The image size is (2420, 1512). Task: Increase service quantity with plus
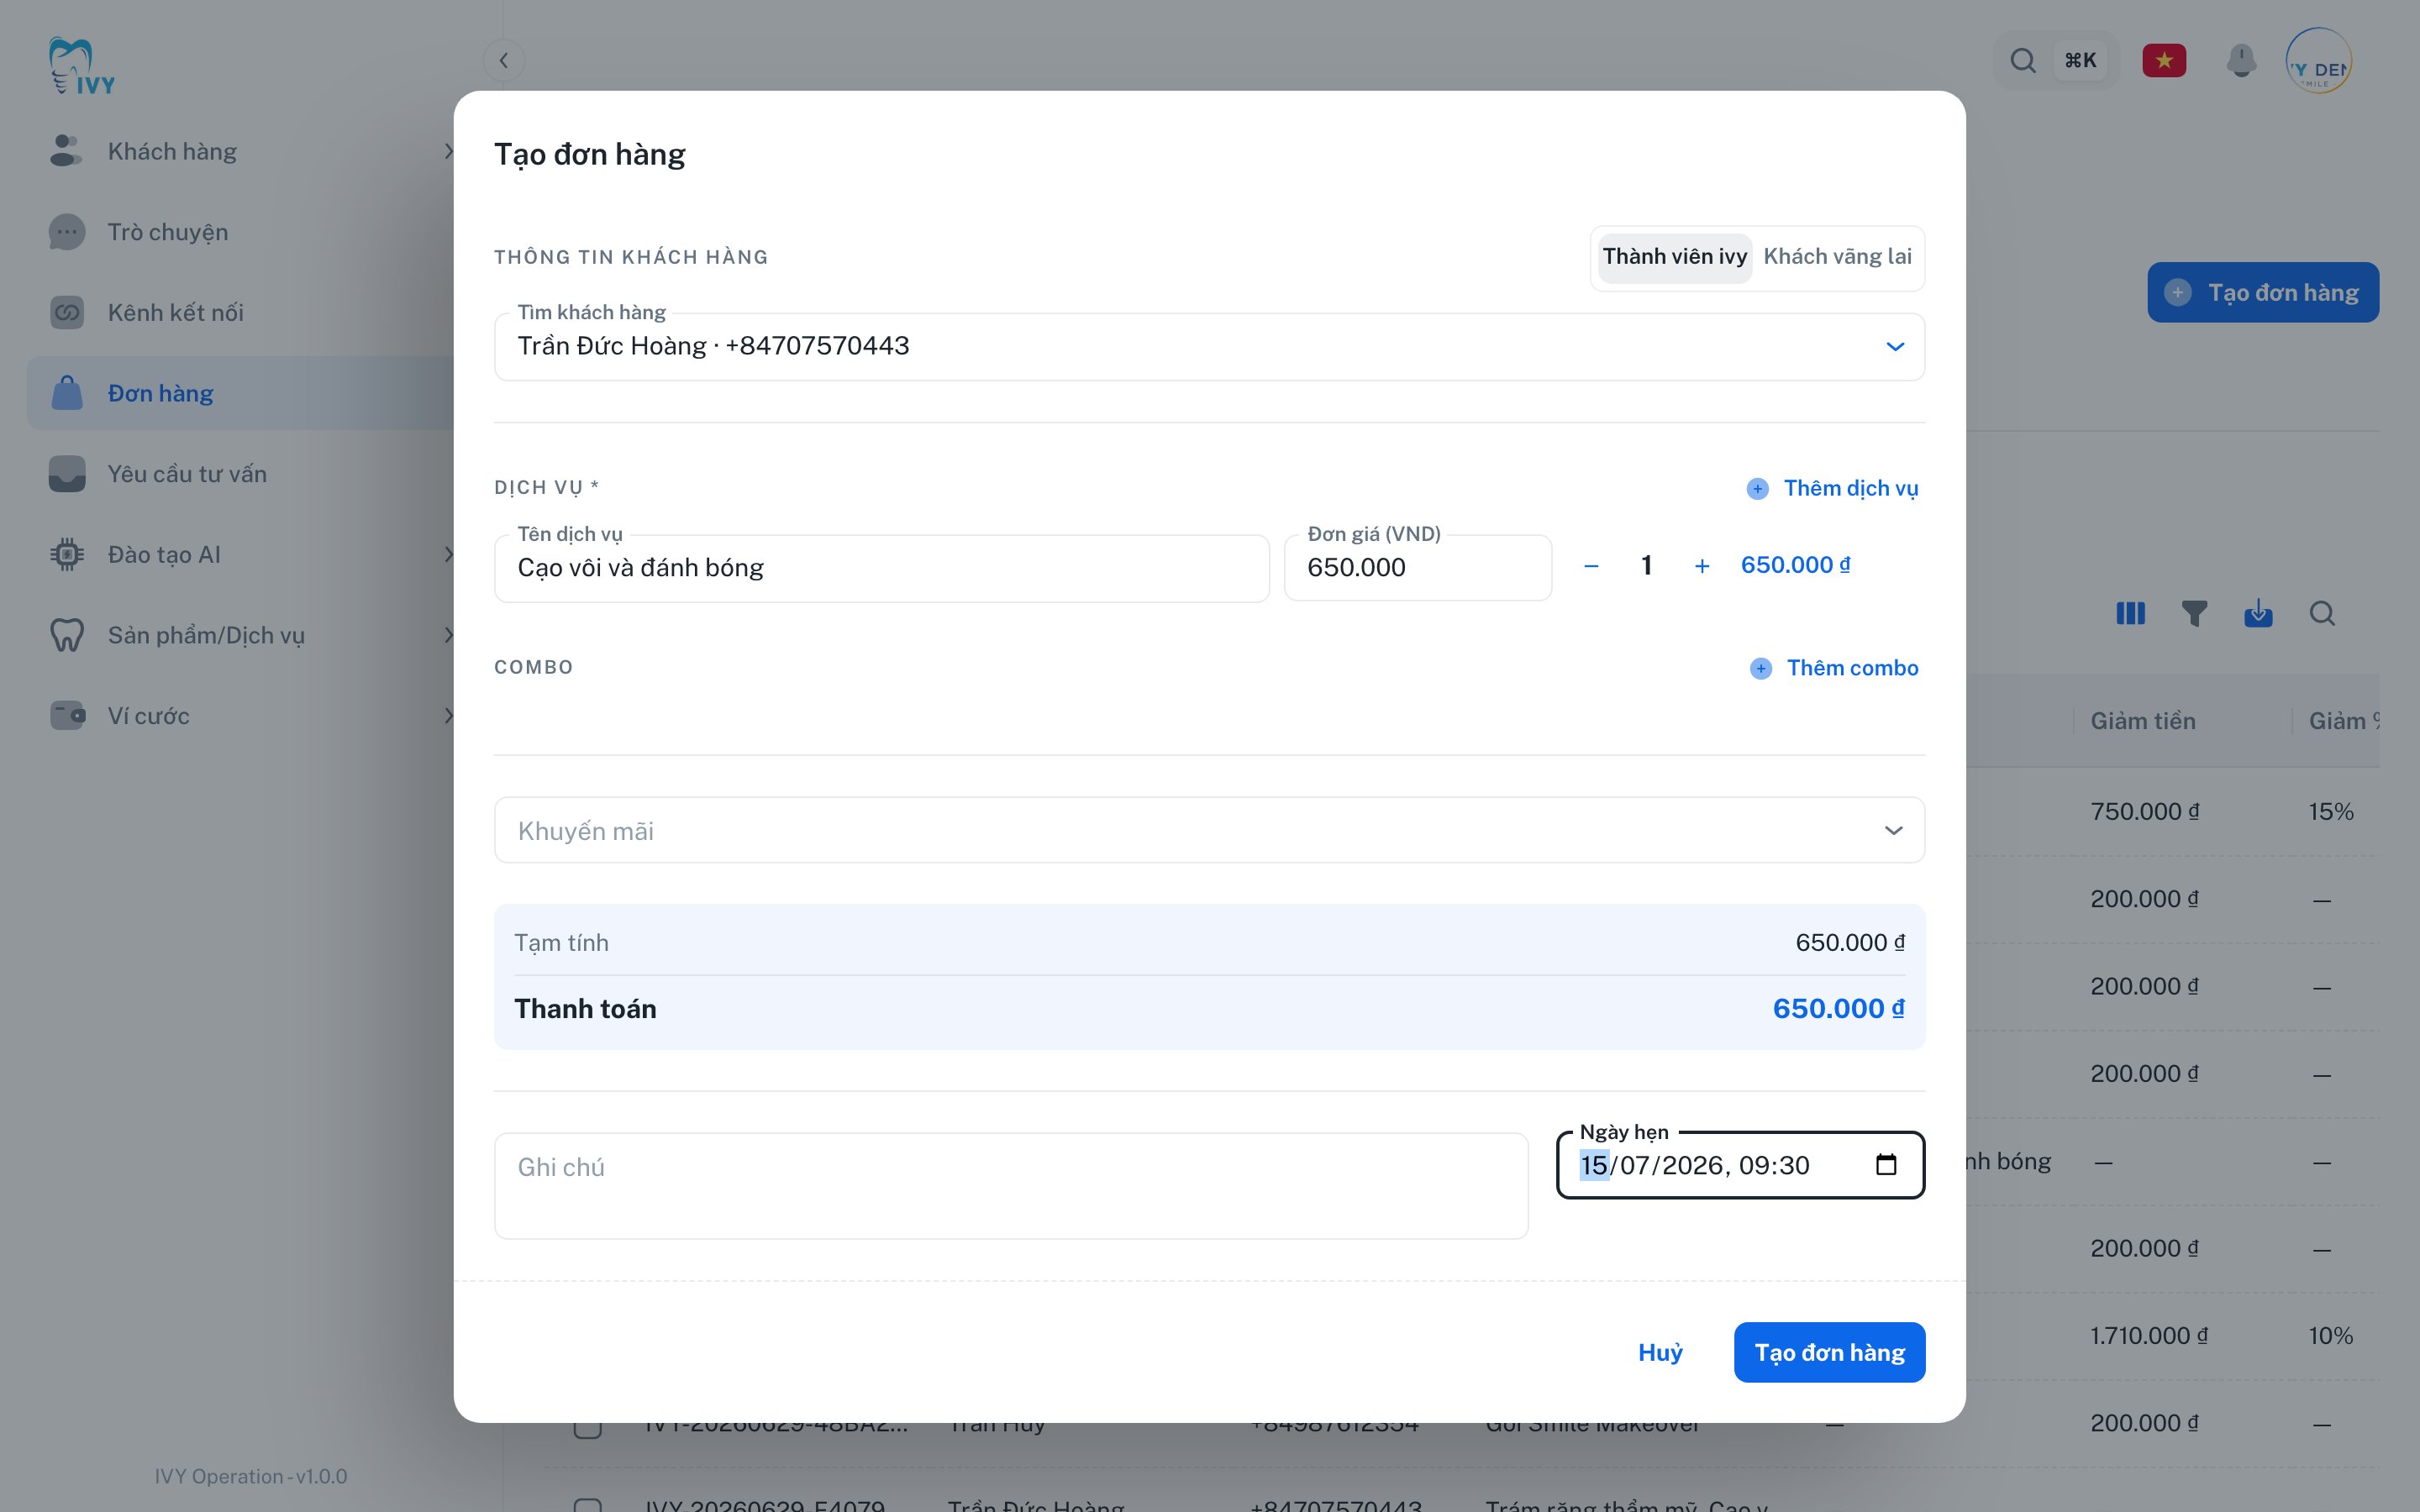[1702, 567]
